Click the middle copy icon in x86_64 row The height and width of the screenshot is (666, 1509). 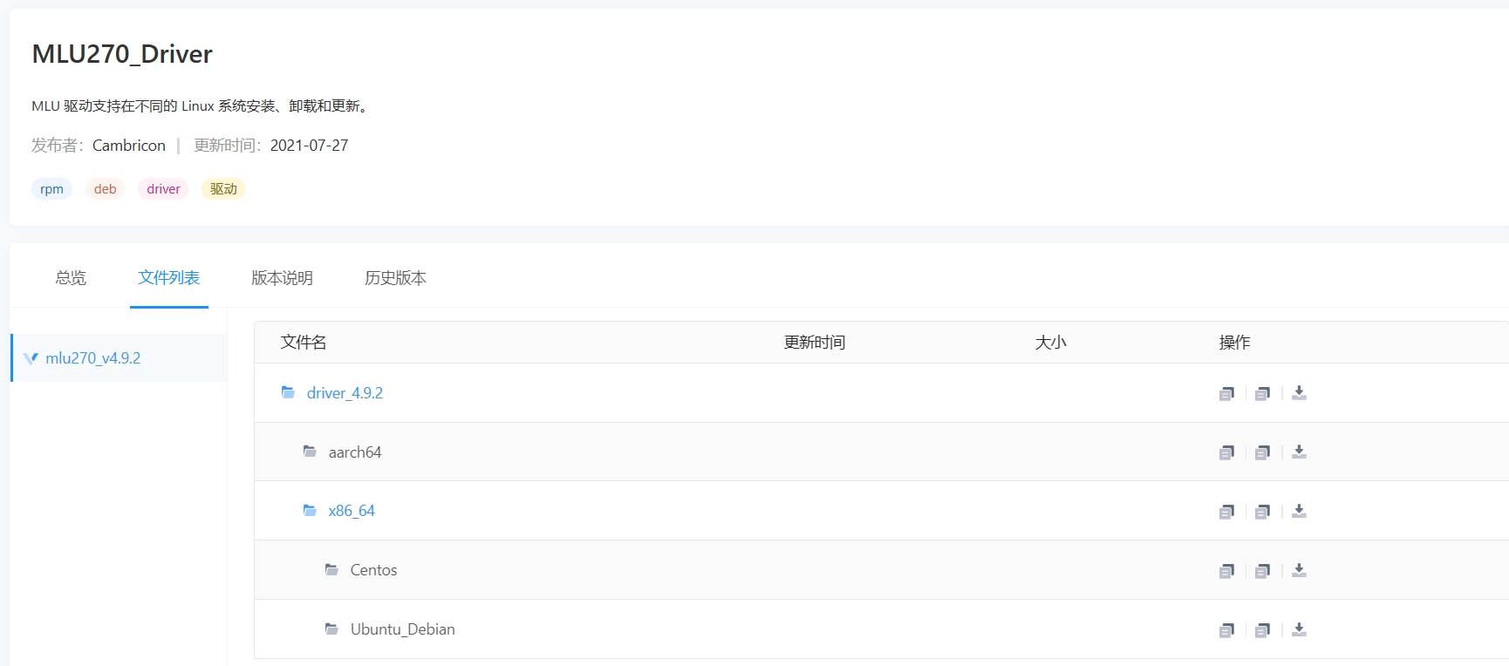[1262, 512]
